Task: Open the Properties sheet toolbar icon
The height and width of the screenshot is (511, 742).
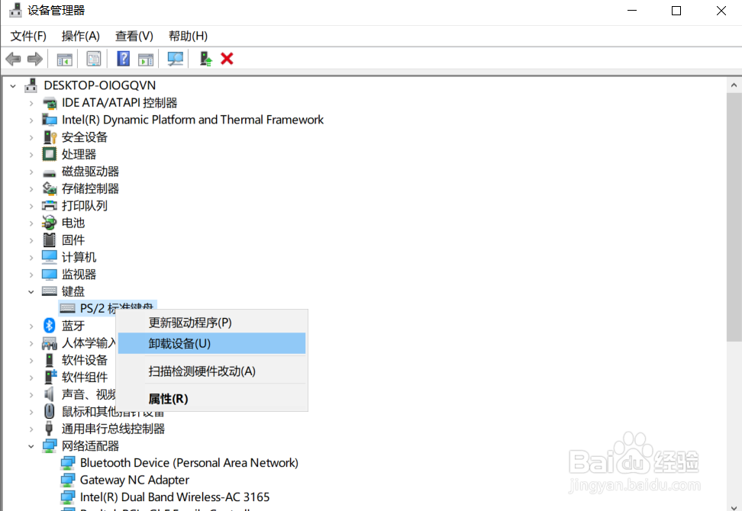Action: coord(94,59)
